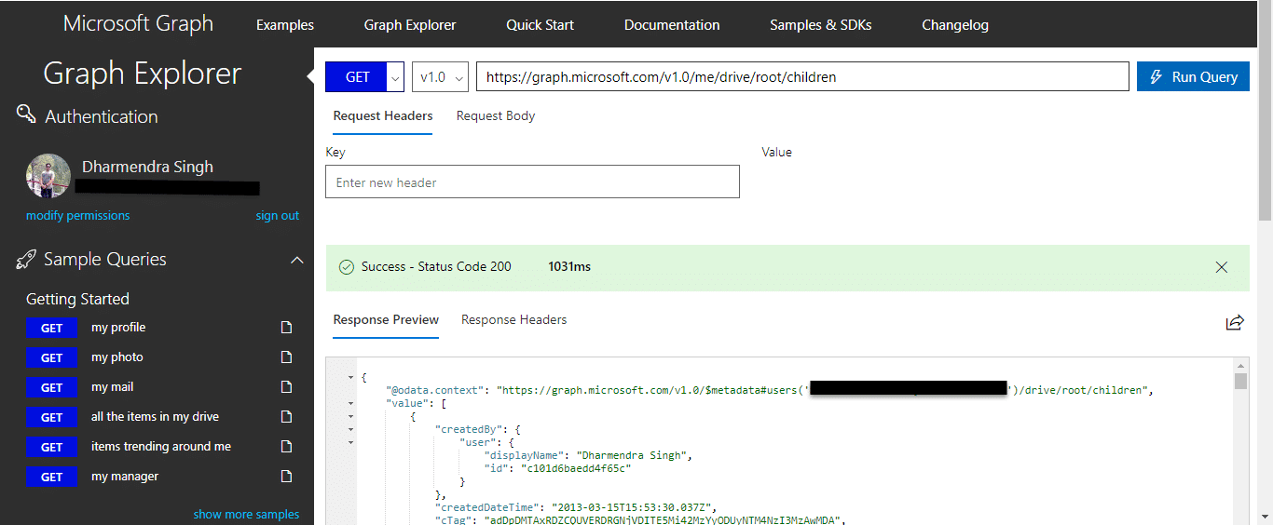Viewport: 1273px width, 525px height.
Task: Open docs icon for my mail query
Action: 287,387
